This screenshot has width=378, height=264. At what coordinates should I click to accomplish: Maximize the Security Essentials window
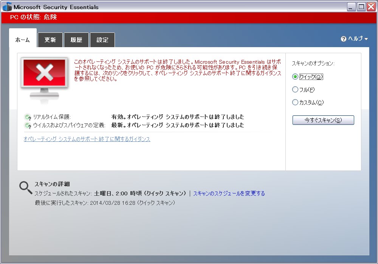tap(361, 7)
